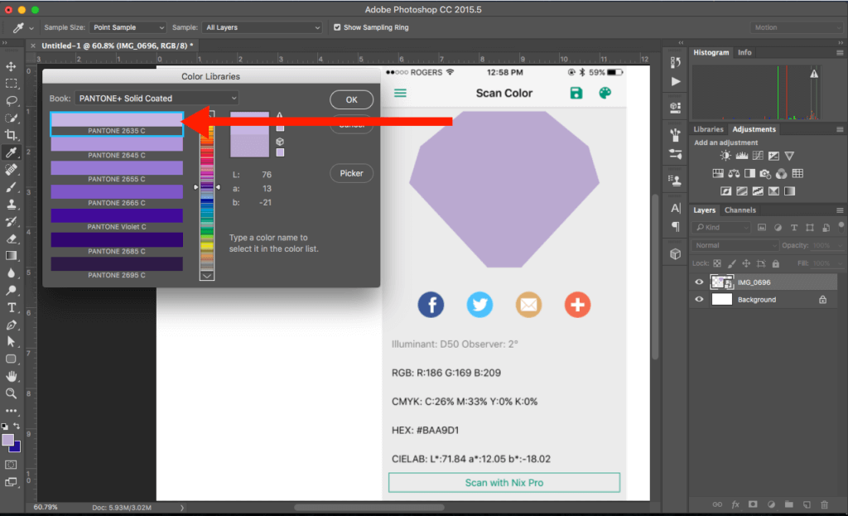Select the Untitled-1 document tab
The height and width of the screenshot is (516, 848).
[x=117, y=46]
